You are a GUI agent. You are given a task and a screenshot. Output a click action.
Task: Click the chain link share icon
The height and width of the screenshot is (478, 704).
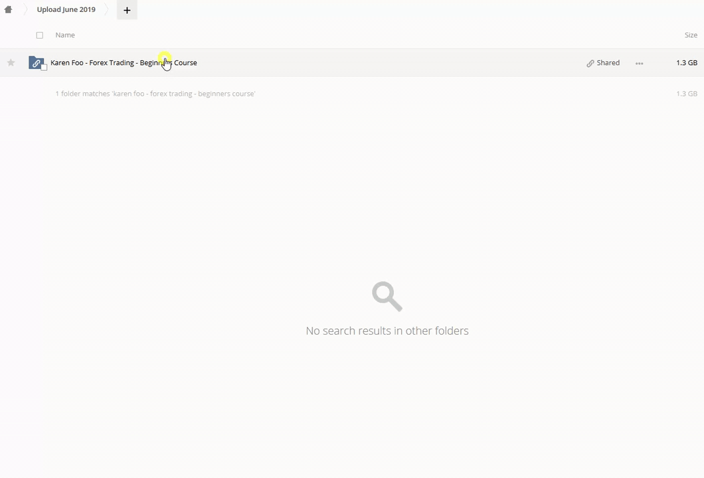(x=590, y=64)
